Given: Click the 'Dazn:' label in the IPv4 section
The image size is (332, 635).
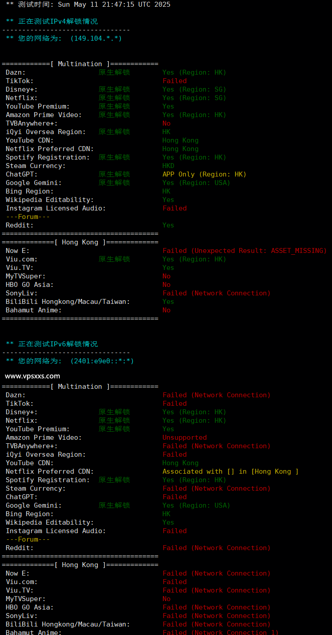Looking at the screenshot, I should tap(16, 72).
